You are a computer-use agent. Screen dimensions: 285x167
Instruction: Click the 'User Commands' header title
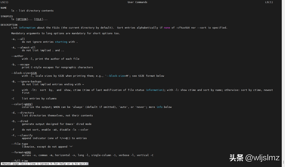[138, 2]
